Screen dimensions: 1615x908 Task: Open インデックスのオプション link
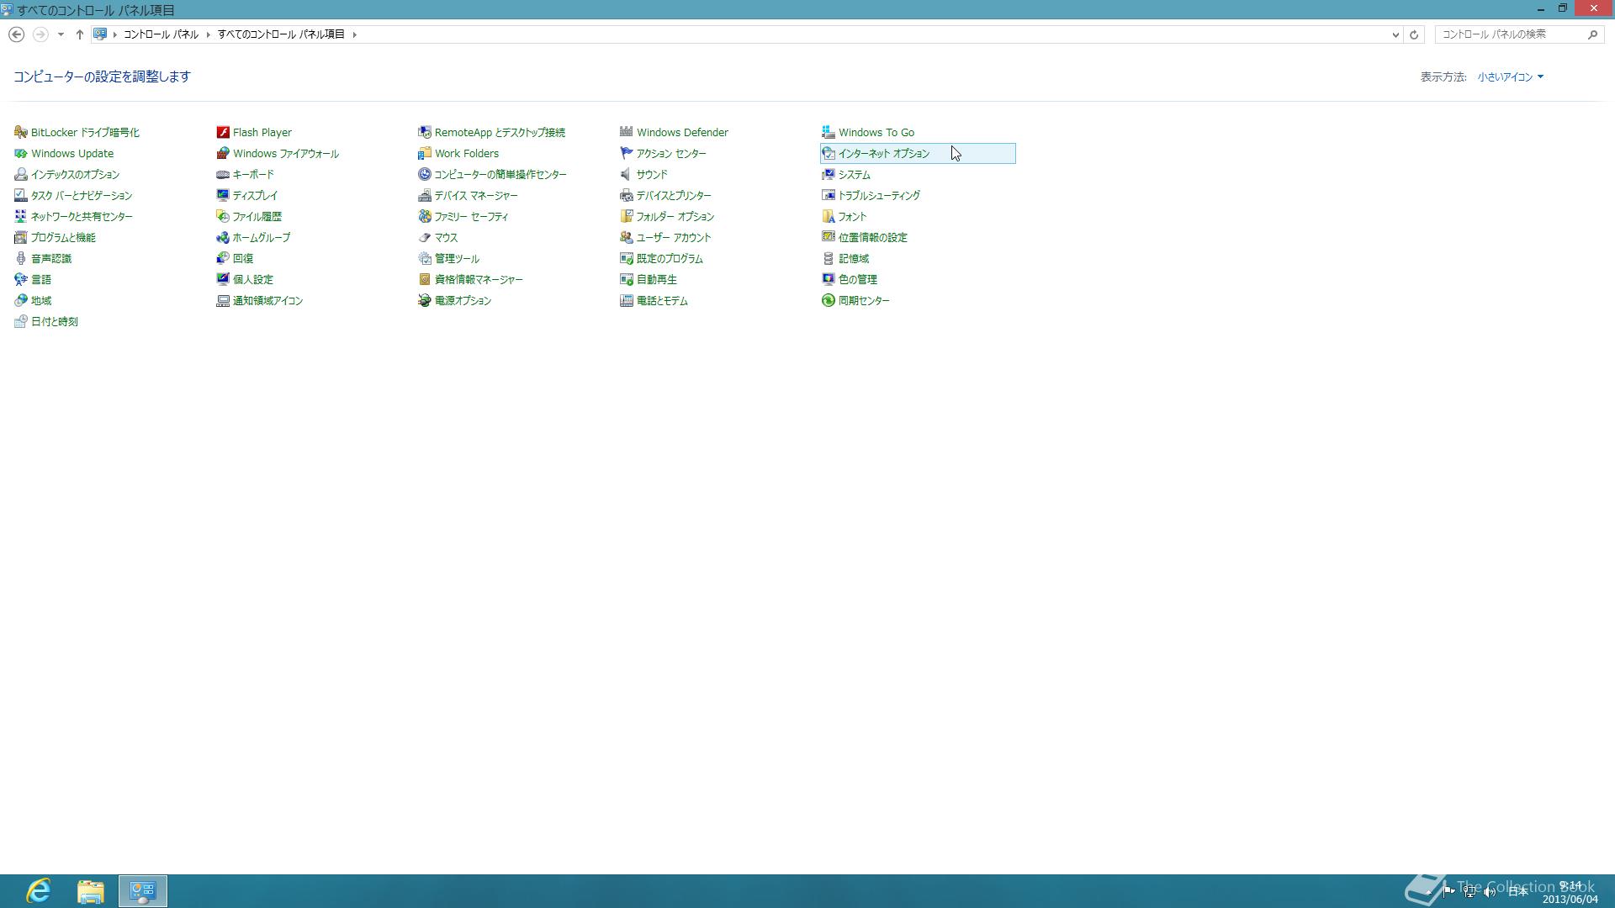(x=75, y=174)
